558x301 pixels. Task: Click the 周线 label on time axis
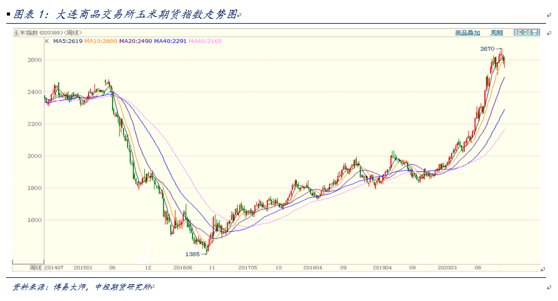pos(36,267)
